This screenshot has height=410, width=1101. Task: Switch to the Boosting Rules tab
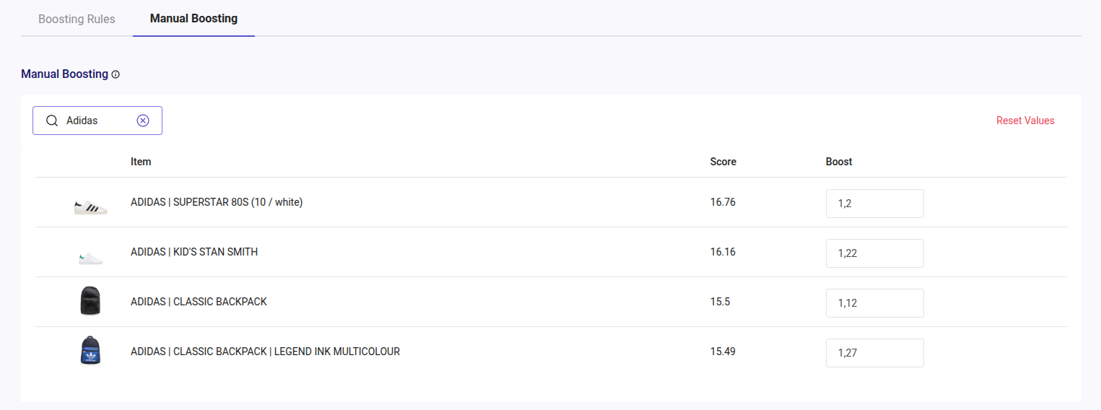pos(77,19)
